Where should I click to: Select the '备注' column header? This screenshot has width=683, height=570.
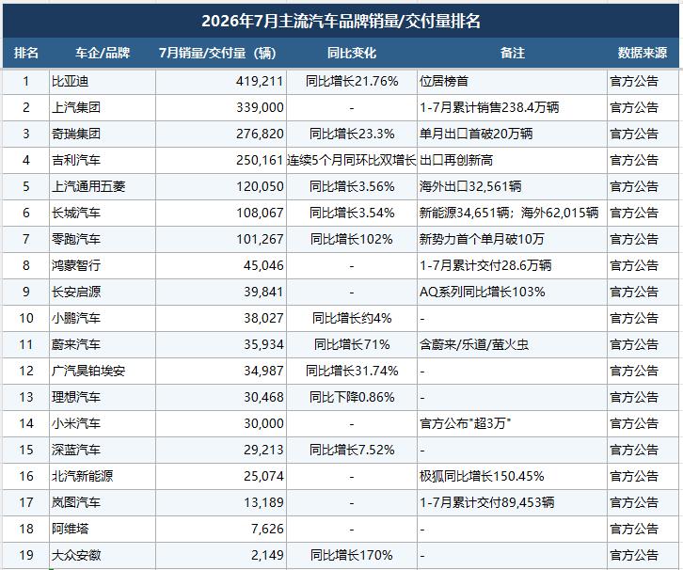click(512, 53)
